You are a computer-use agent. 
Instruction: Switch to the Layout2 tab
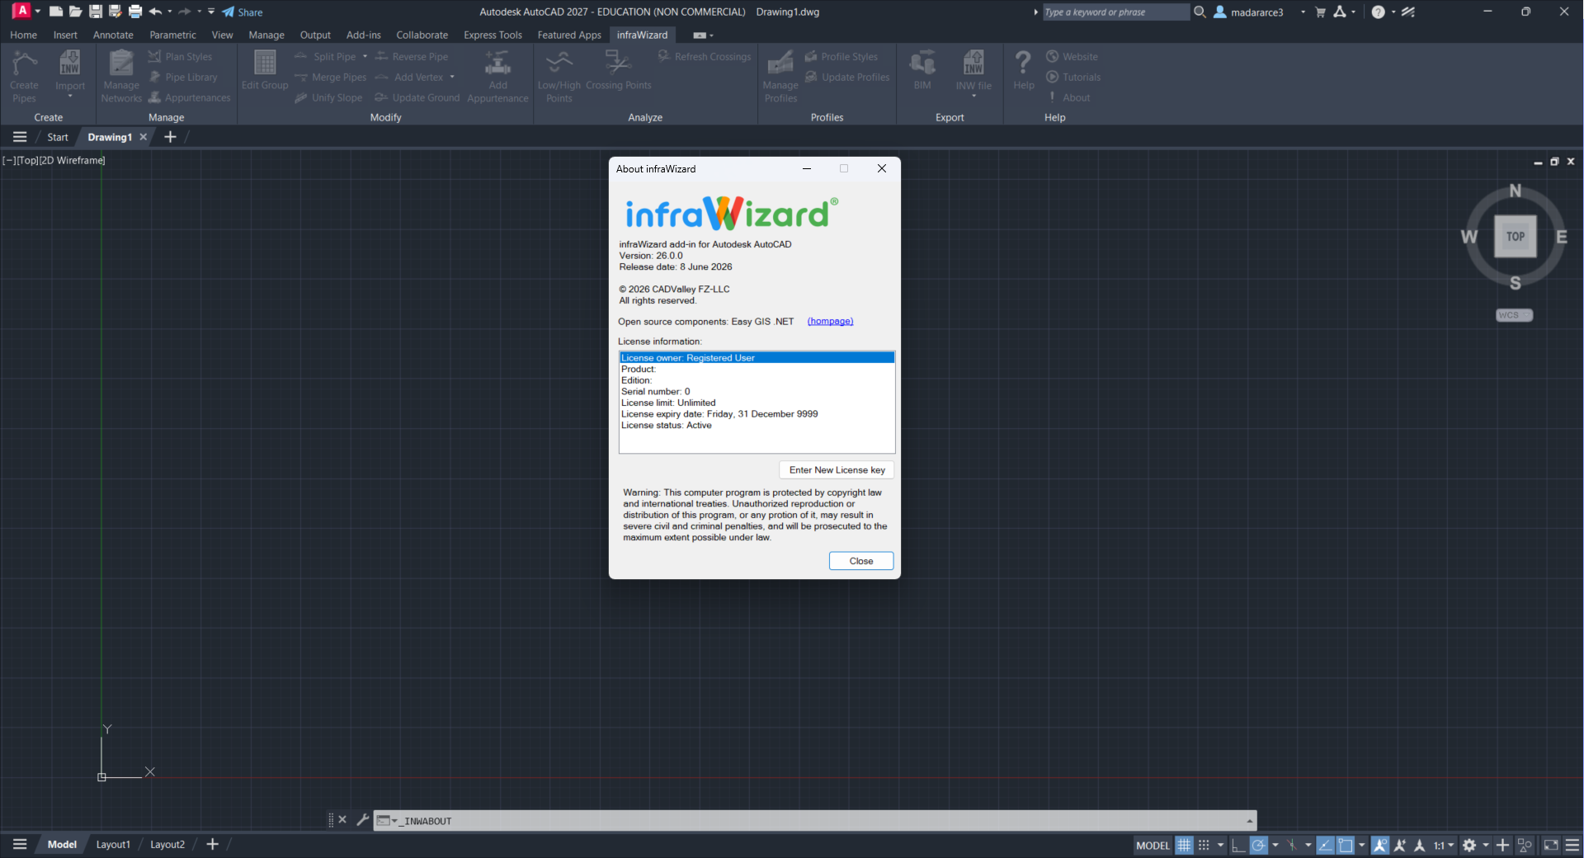pos(167,845)
